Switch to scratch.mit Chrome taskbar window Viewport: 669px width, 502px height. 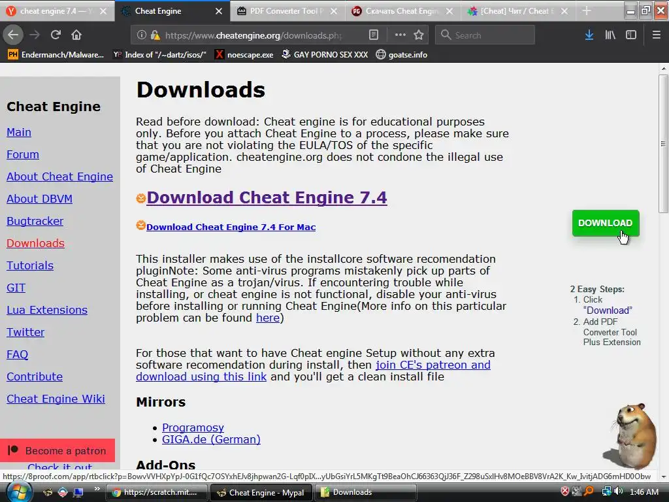click(x=156, y=492)
